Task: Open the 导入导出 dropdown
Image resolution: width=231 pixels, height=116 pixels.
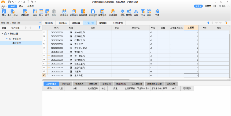Action: coord(16,28)
